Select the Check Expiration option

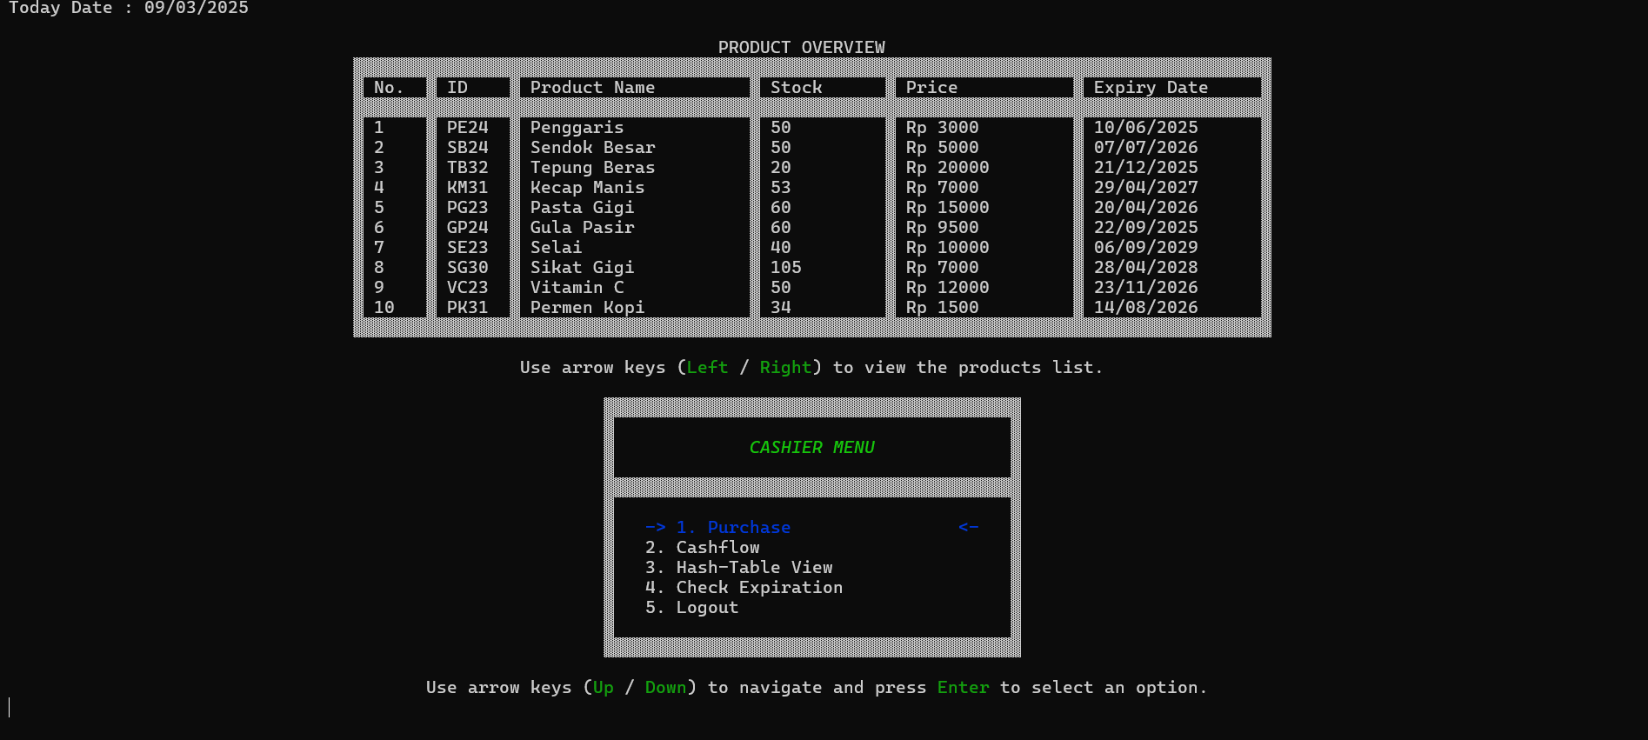tap(759, 587)
